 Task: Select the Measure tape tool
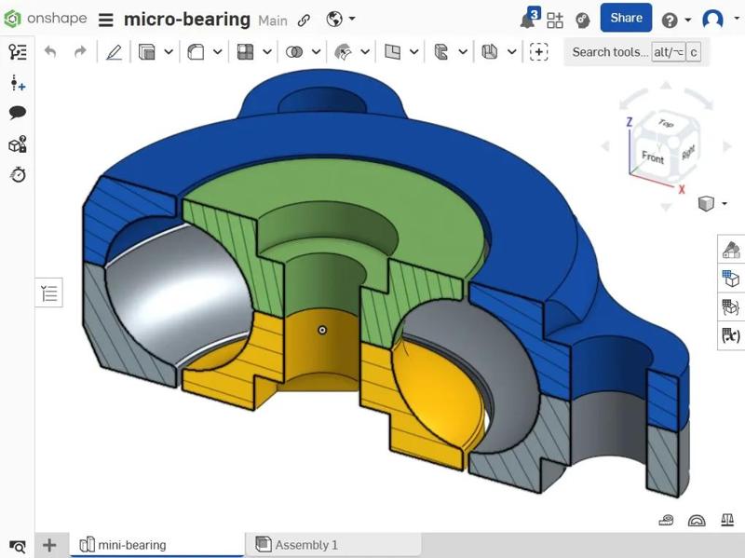click(667, 521)
